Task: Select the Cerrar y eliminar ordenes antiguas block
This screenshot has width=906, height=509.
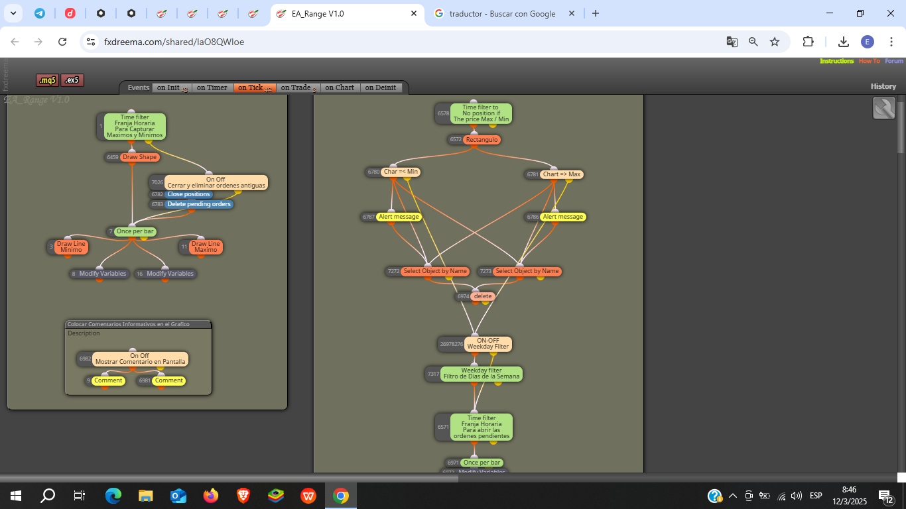Action: coord(216,182)
